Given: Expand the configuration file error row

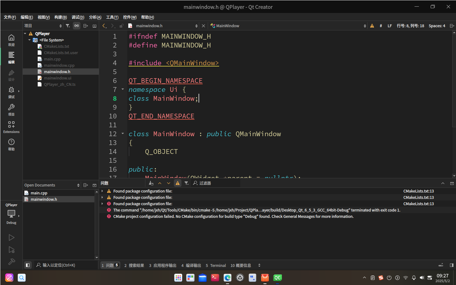Looking at the screenshot, I should click(102, 204).
